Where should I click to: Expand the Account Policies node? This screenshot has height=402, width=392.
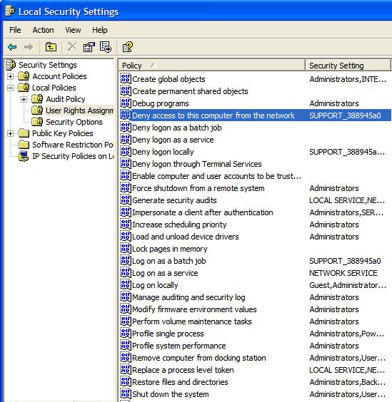pos(10,76)
